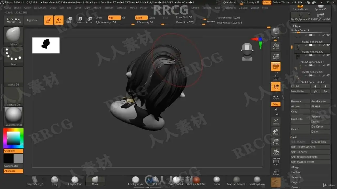Expand the Split section header

coord(294,137)
